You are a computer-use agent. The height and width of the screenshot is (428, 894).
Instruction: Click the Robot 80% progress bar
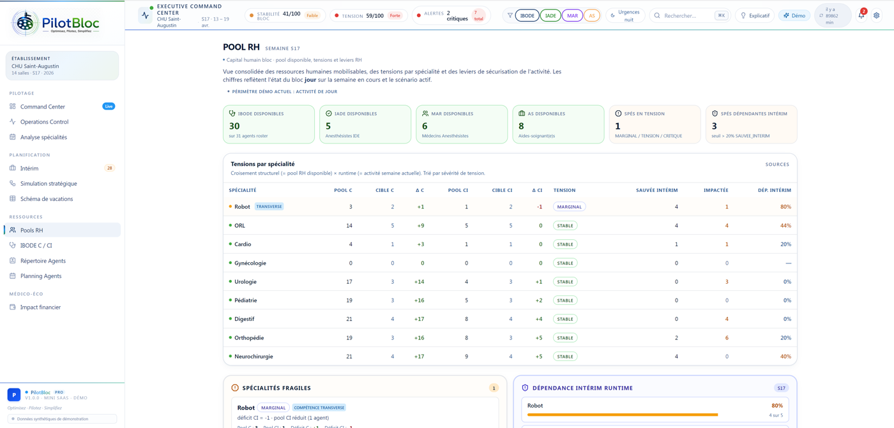tap(655, 415)
